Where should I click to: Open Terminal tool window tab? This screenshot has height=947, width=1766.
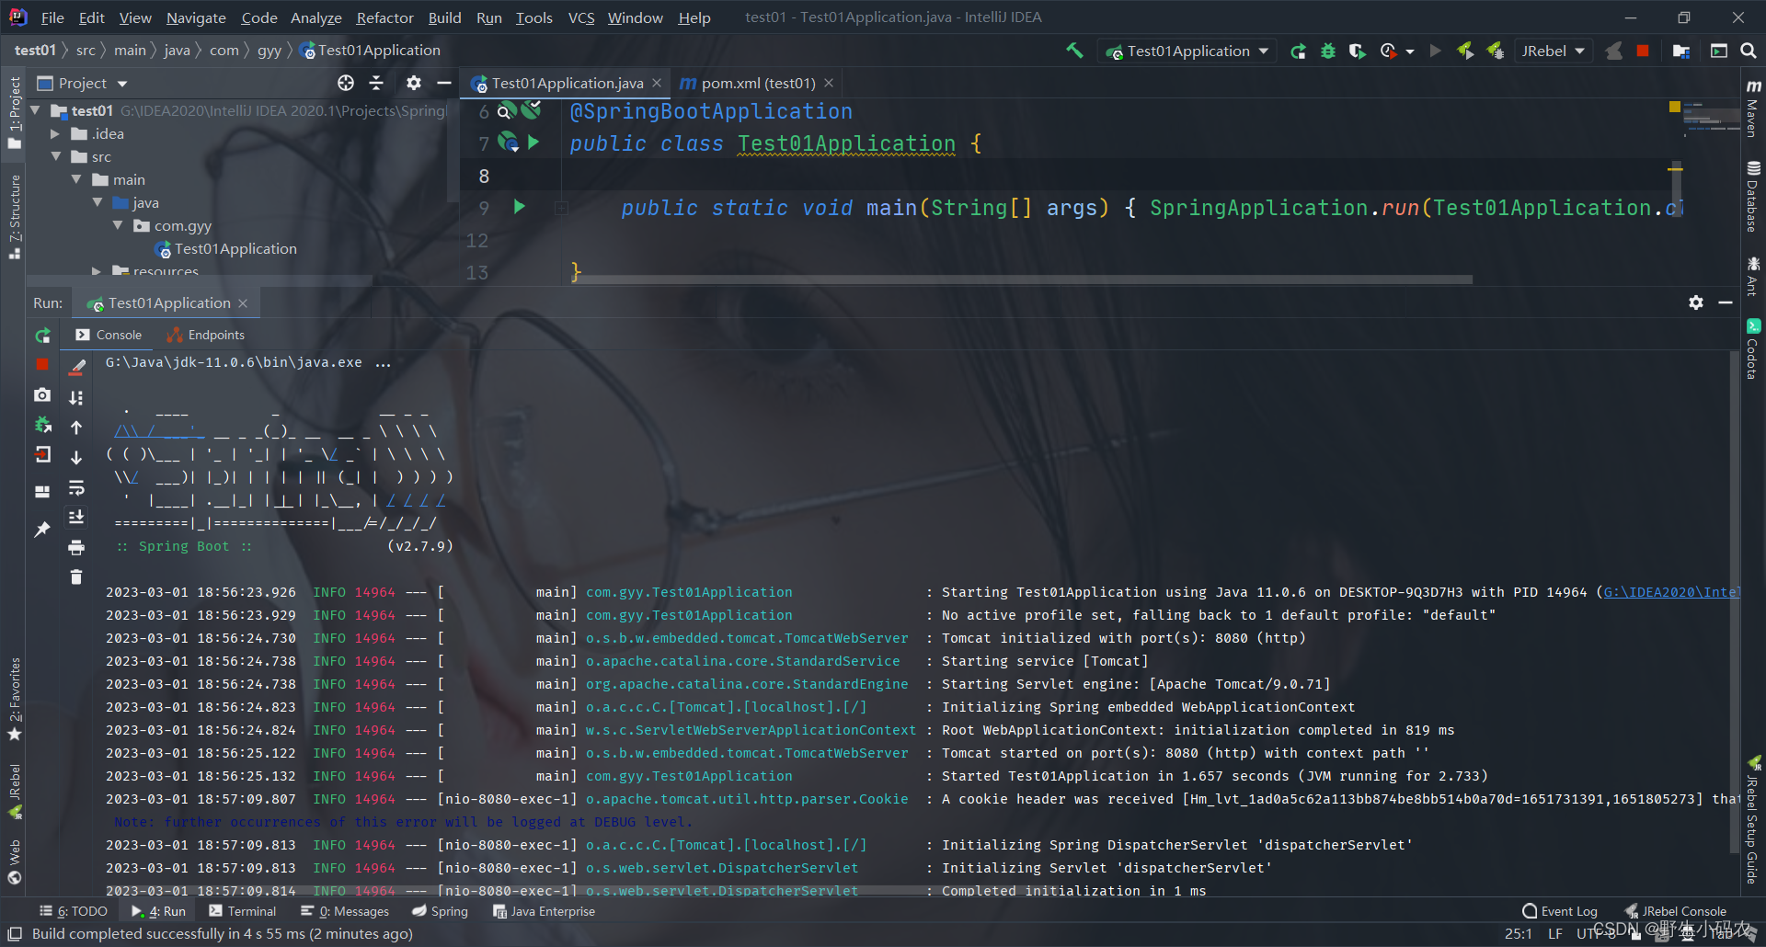click(x=242, y=911)
